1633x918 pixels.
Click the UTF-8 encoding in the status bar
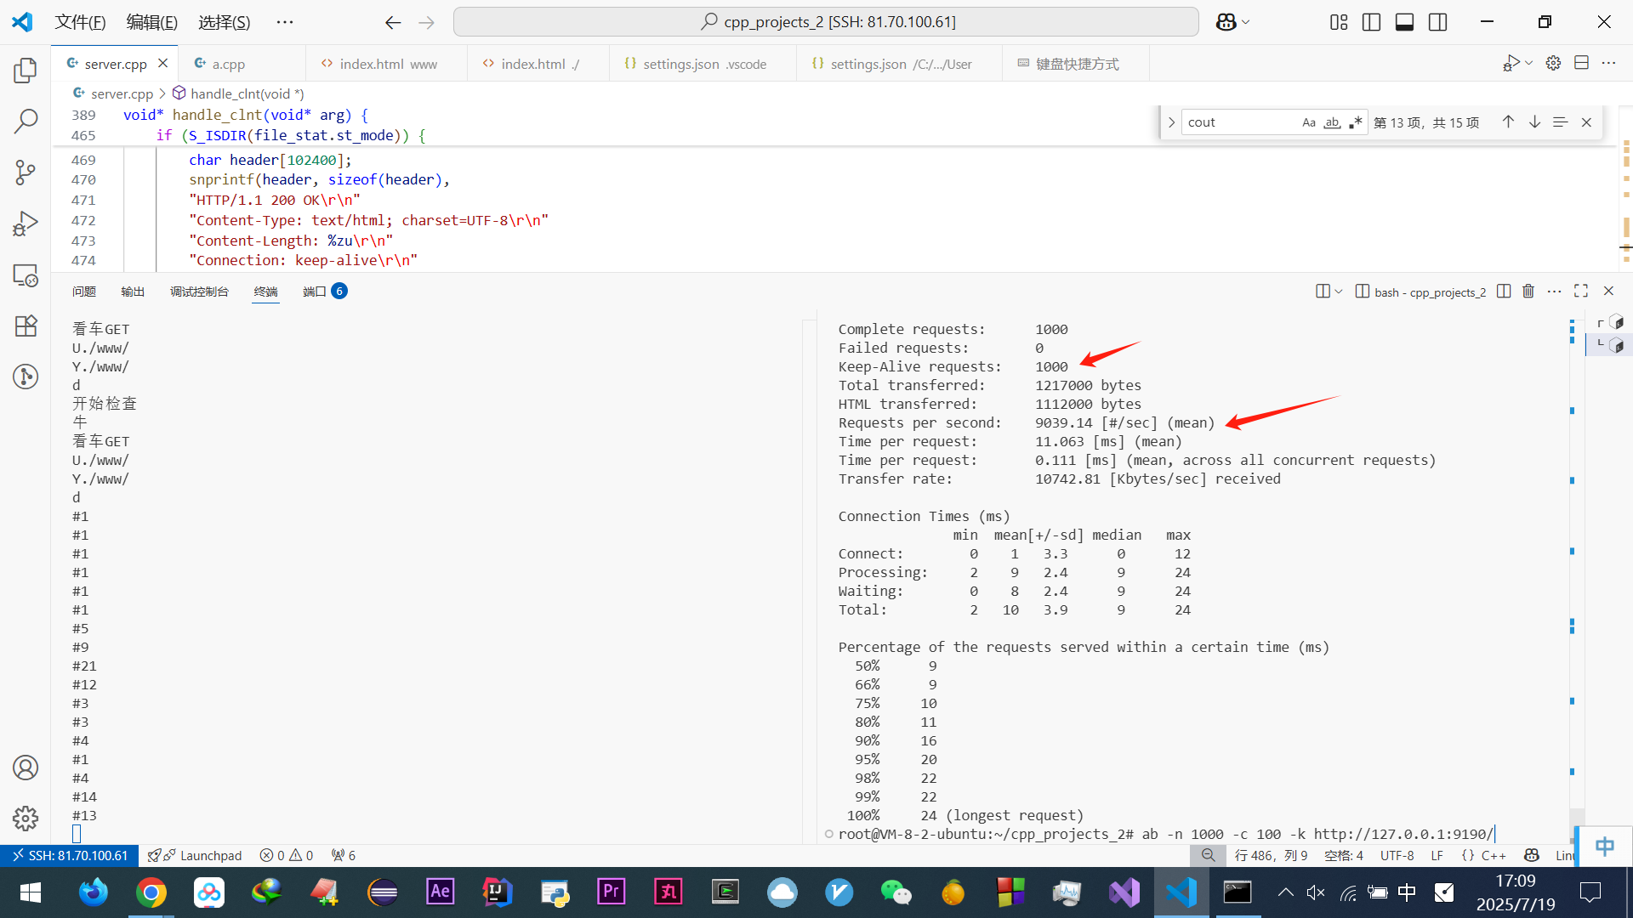pyautogui.click(x=1397, y=855)
